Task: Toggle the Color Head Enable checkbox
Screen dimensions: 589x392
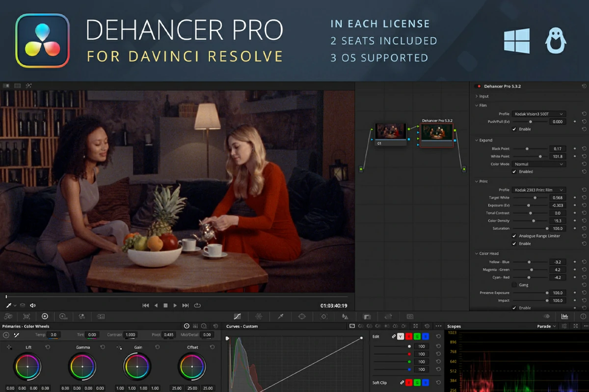Action: coord(514,308)
